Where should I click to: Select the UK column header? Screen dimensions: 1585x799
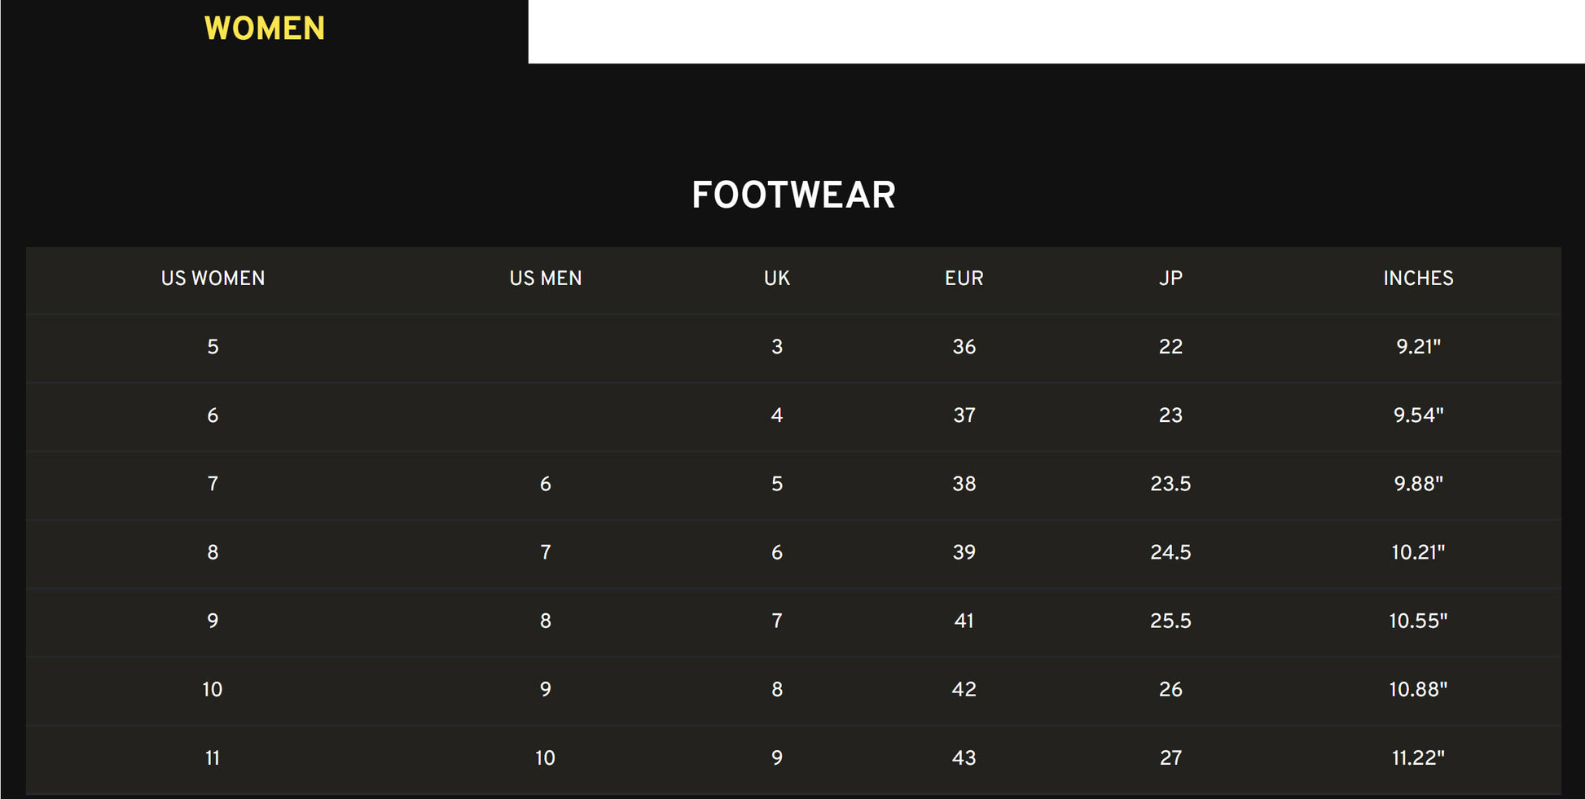[777, 279]
